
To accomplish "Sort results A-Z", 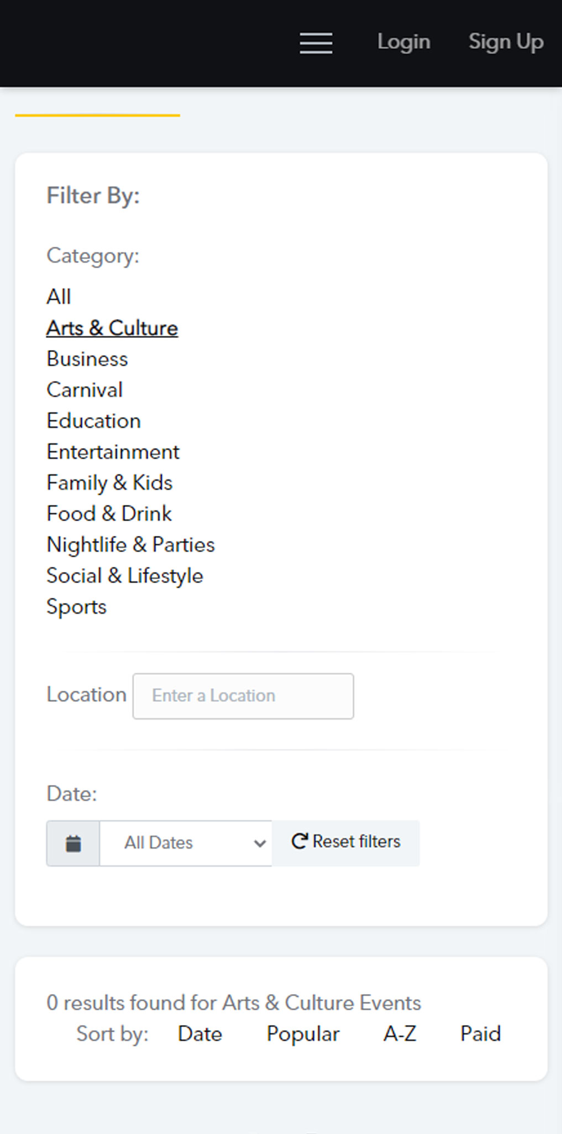I will (x=400, y=1034).
